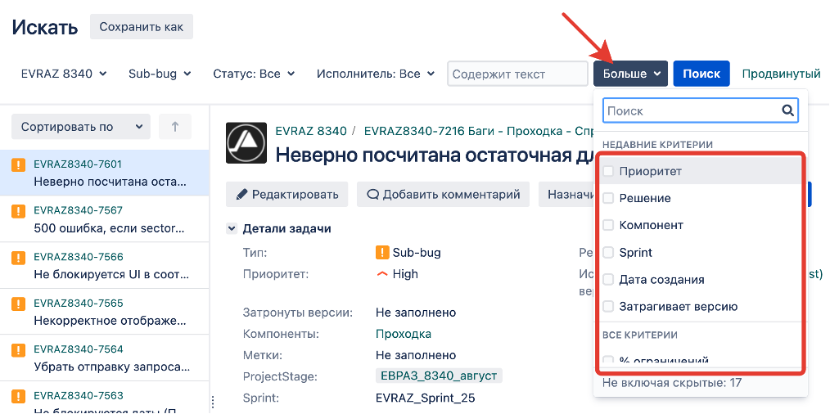830x414 pixels.
Task: Switch to Продвинутый search mode
Action: tap(782, 74)
